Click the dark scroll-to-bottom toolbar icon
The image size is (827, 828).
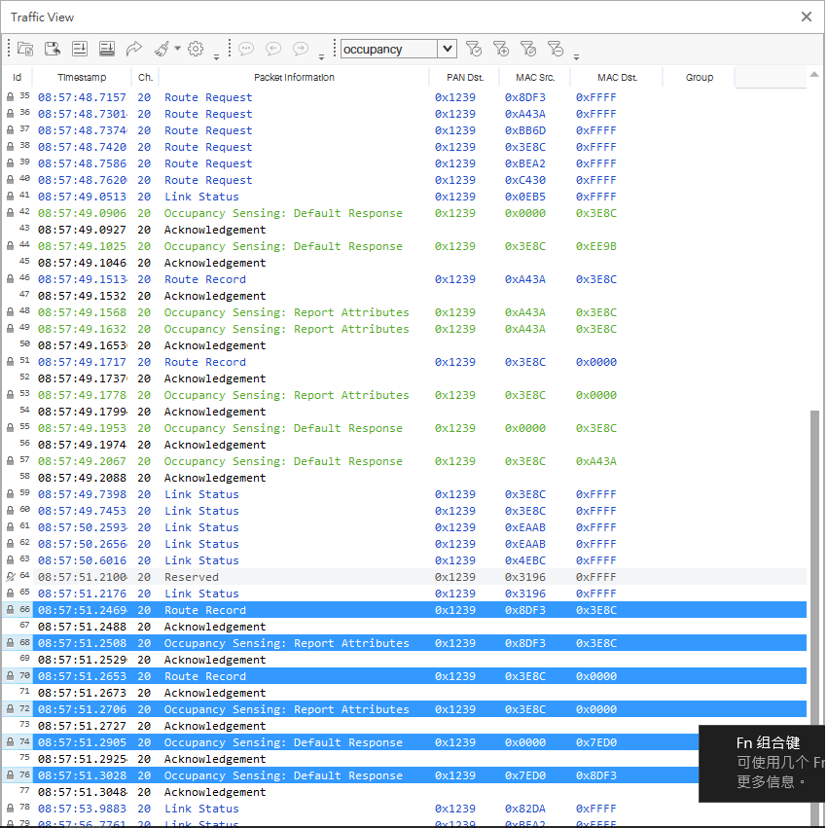[107, 49]
